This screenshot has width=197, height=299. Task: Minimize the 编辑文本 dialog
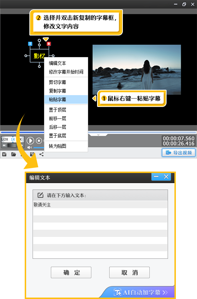(156, 177)
